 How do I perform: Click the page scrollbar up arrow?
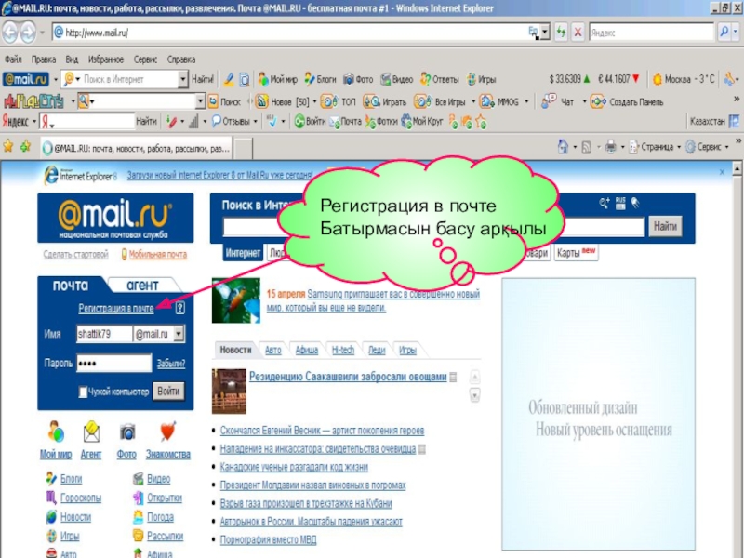tap(737, 168)
